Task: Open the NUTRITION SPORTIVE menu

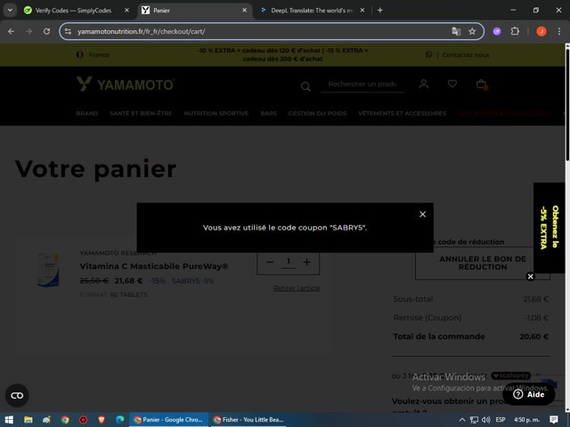Action: (216, 114)
